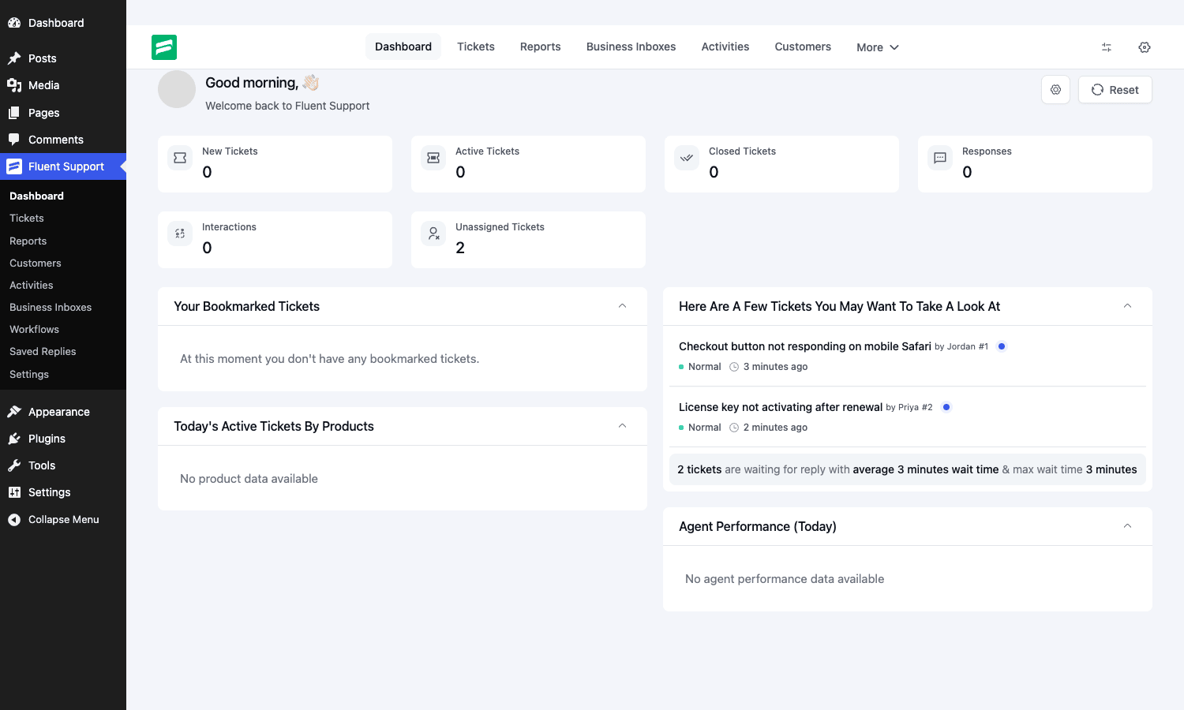Open the More dropdown in top navigation
The image size is (1184, 710).
(x=878, y=47)
